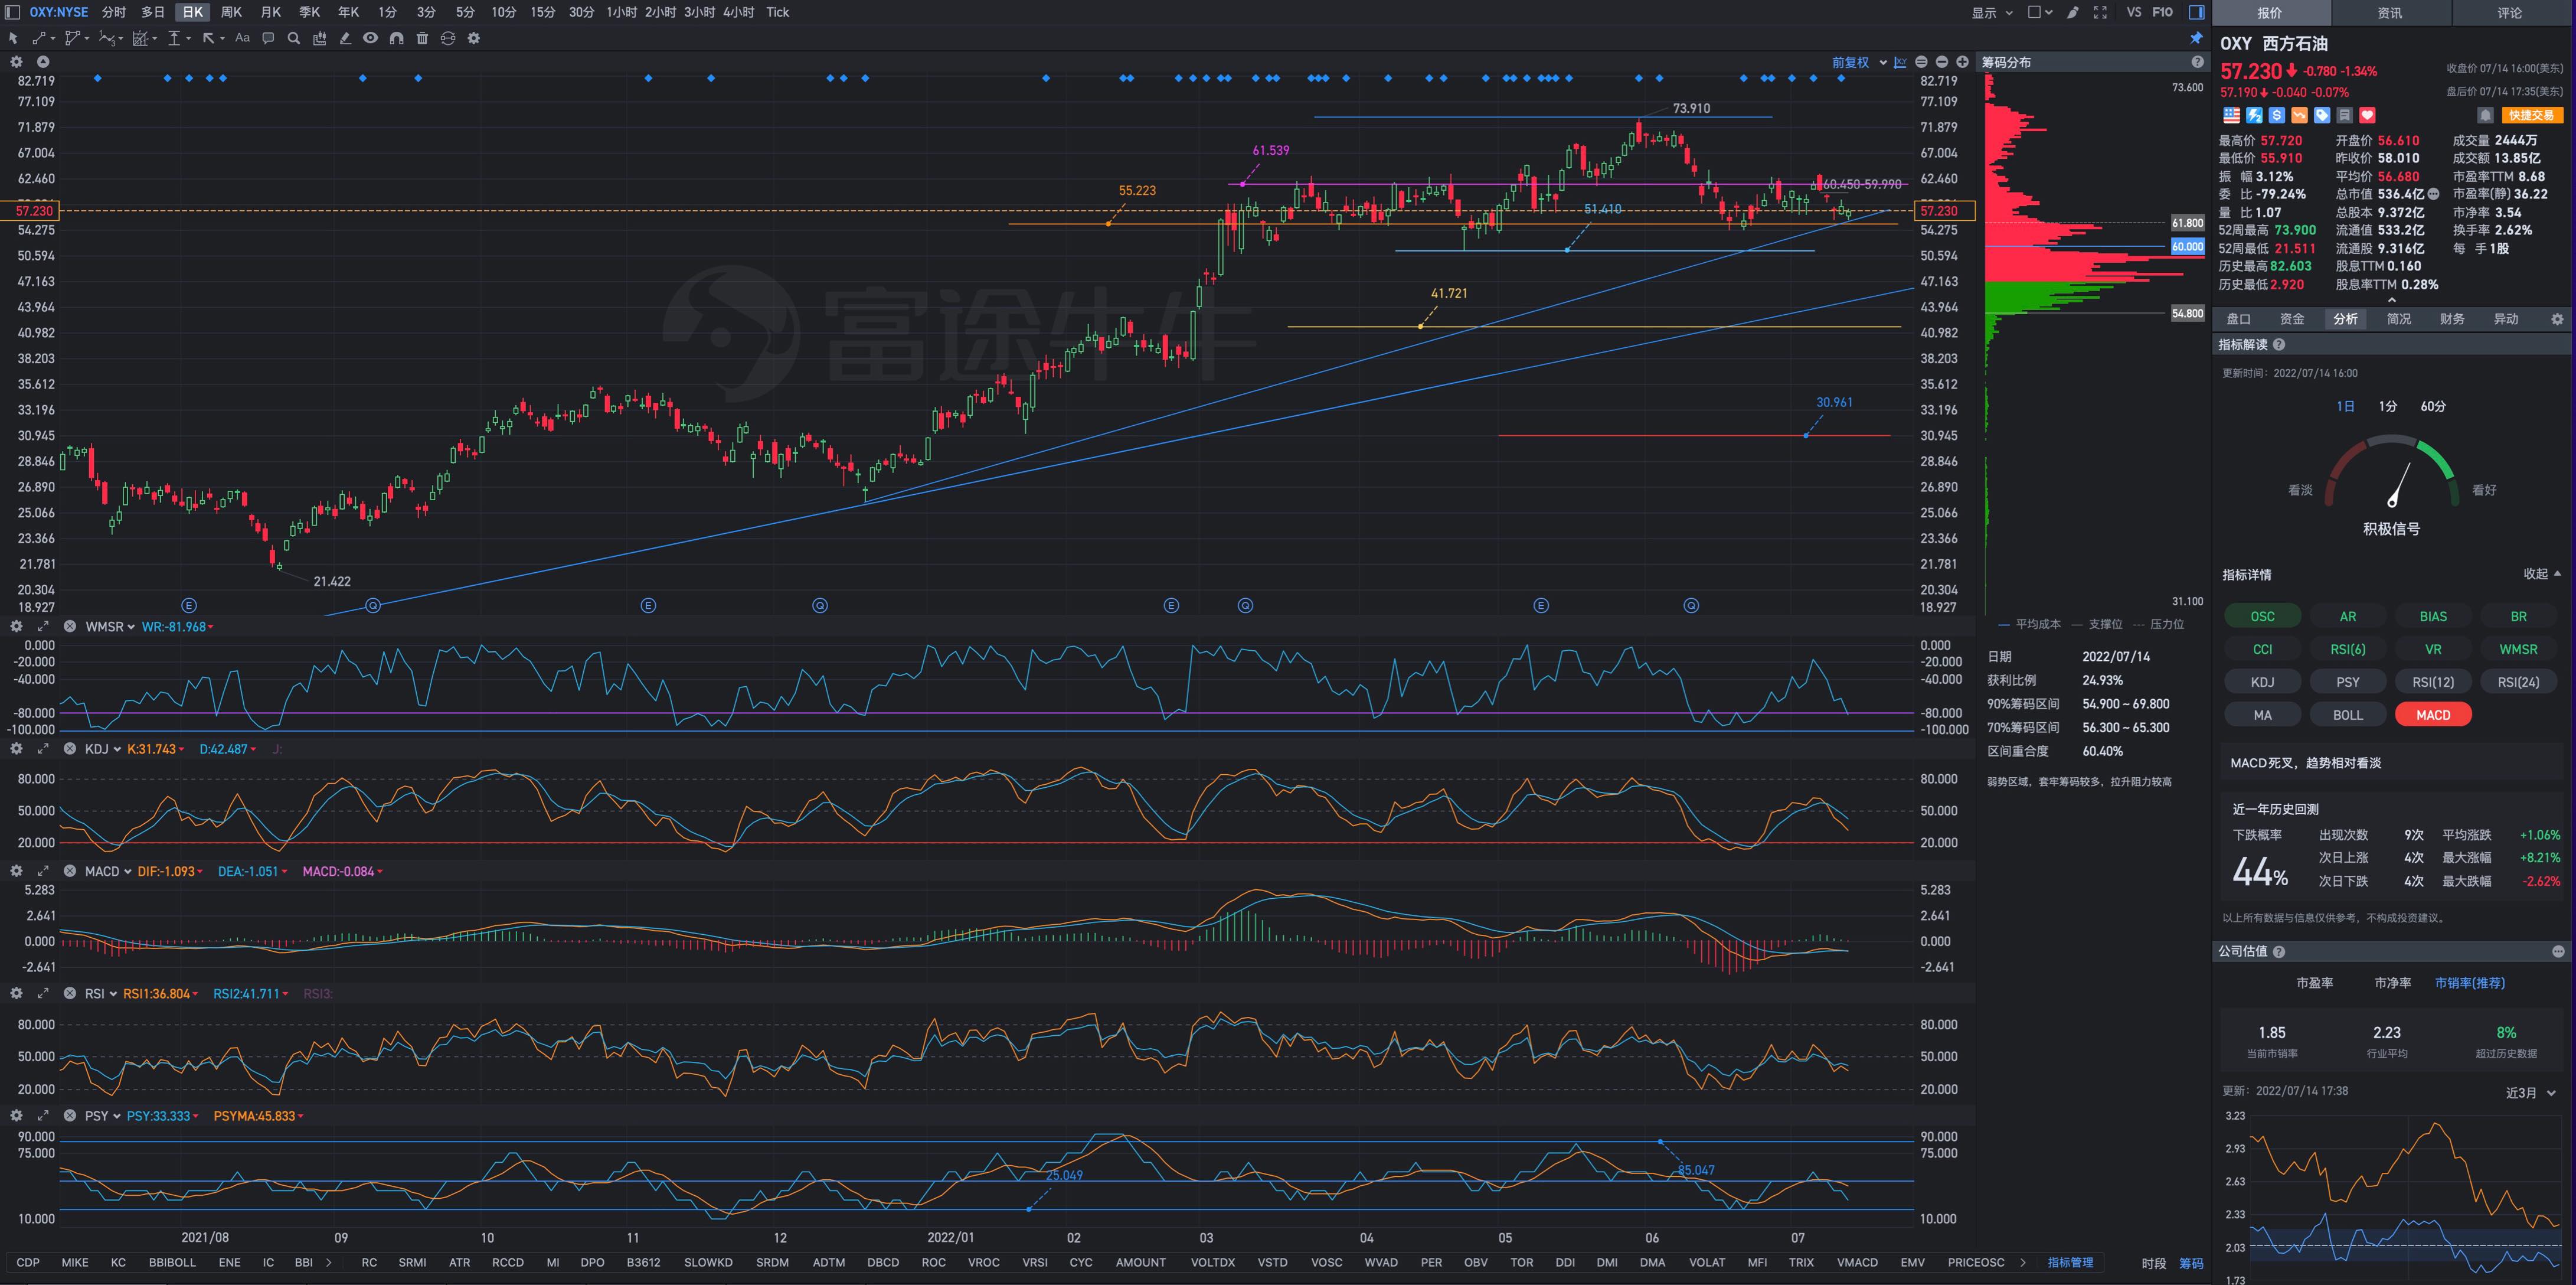Toggle the left sidebar panel icon
The width and height of the screenshot is (2576, 1285).
12,12
